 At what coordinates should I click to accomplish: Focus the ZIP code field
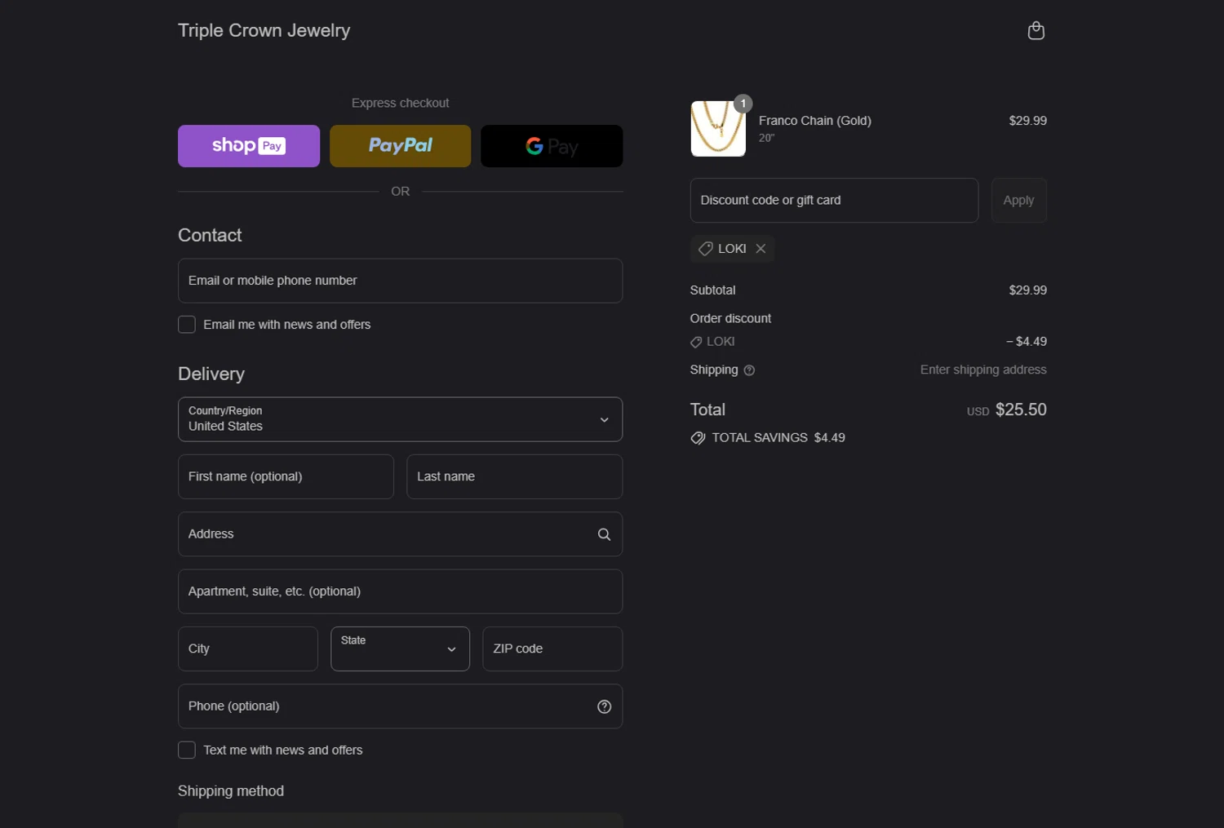click(552, 649)
